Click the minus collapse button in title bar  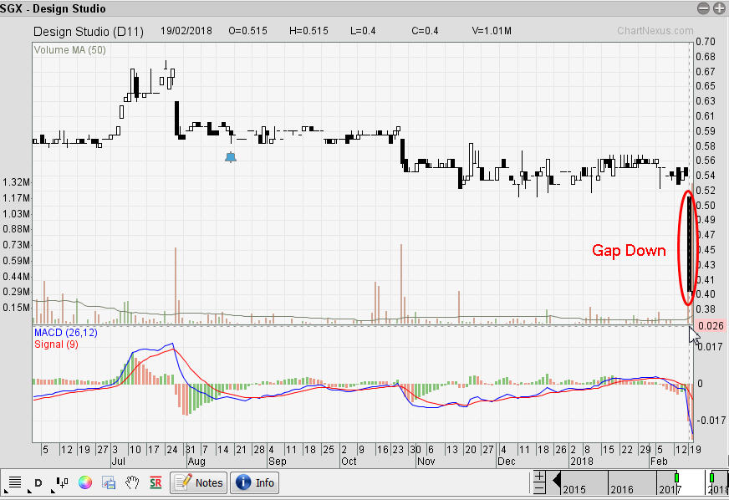pos(703,8)
